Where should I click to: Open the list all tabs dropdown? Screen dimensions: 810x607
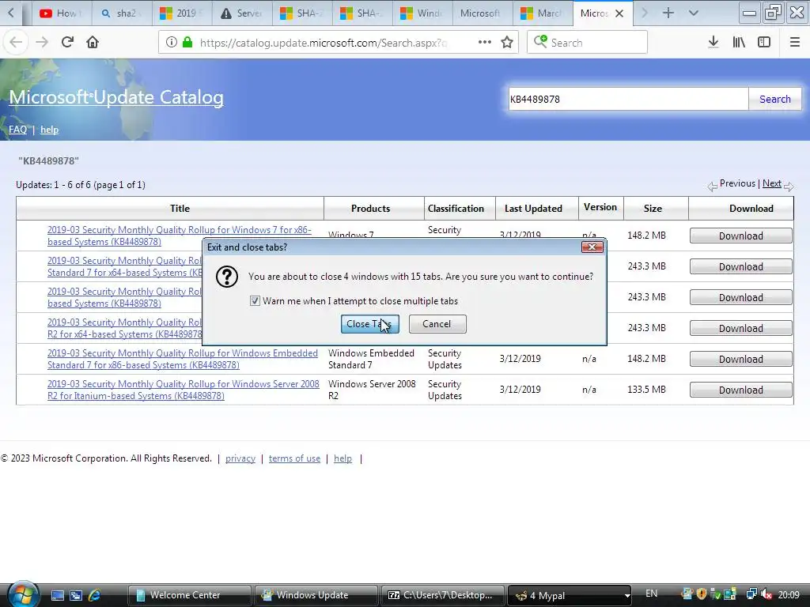tap(694, 13)
